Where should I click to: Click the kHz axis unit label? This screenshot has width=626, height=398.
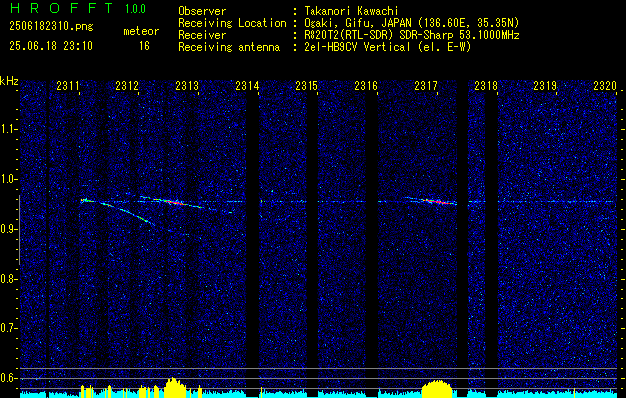pyautogui.click(x=9, y=81)
